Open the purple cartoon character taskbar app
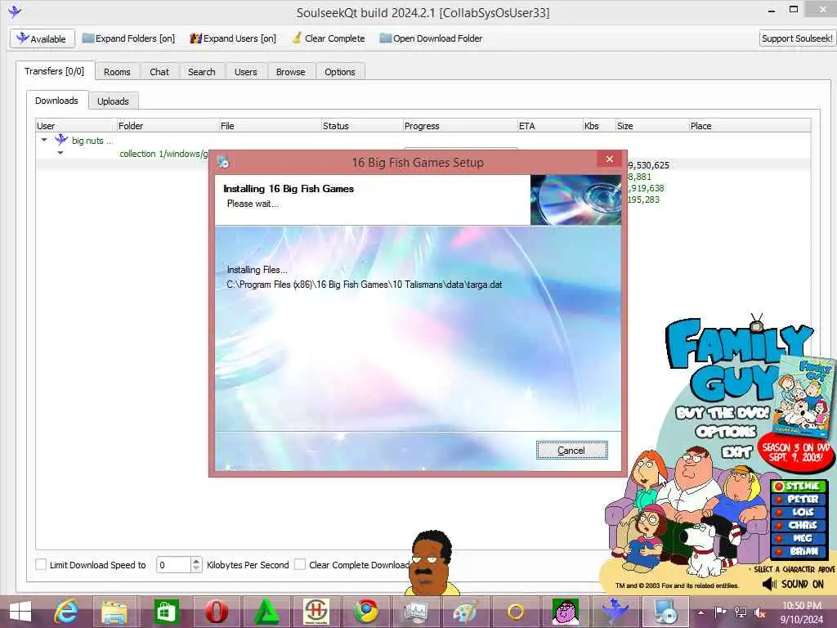The width and height of the screenshot is (837, 628). pyautogui.click(x=566, y=612)
